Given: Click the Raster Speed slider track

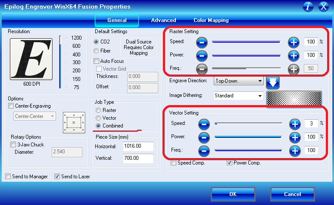Looking at the screenshot, I should point(246,42).
